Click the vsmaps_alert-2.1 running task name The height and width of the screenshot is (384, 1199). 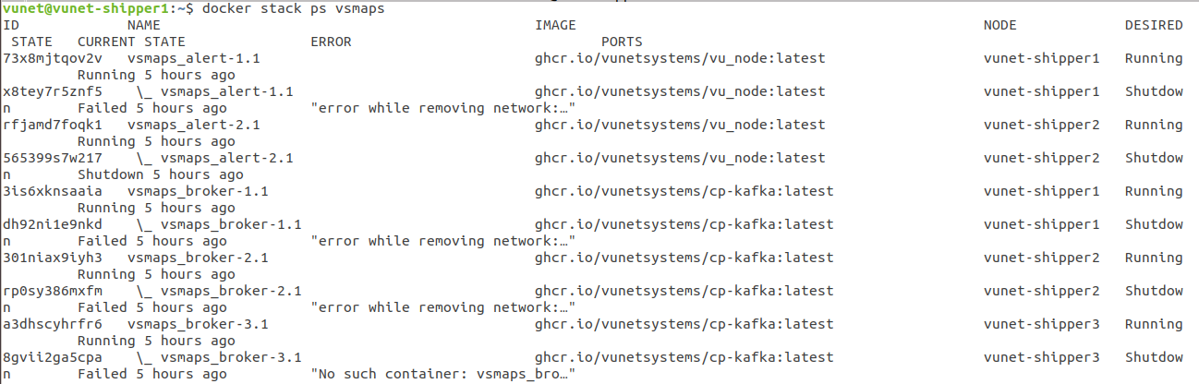(194, 125)
